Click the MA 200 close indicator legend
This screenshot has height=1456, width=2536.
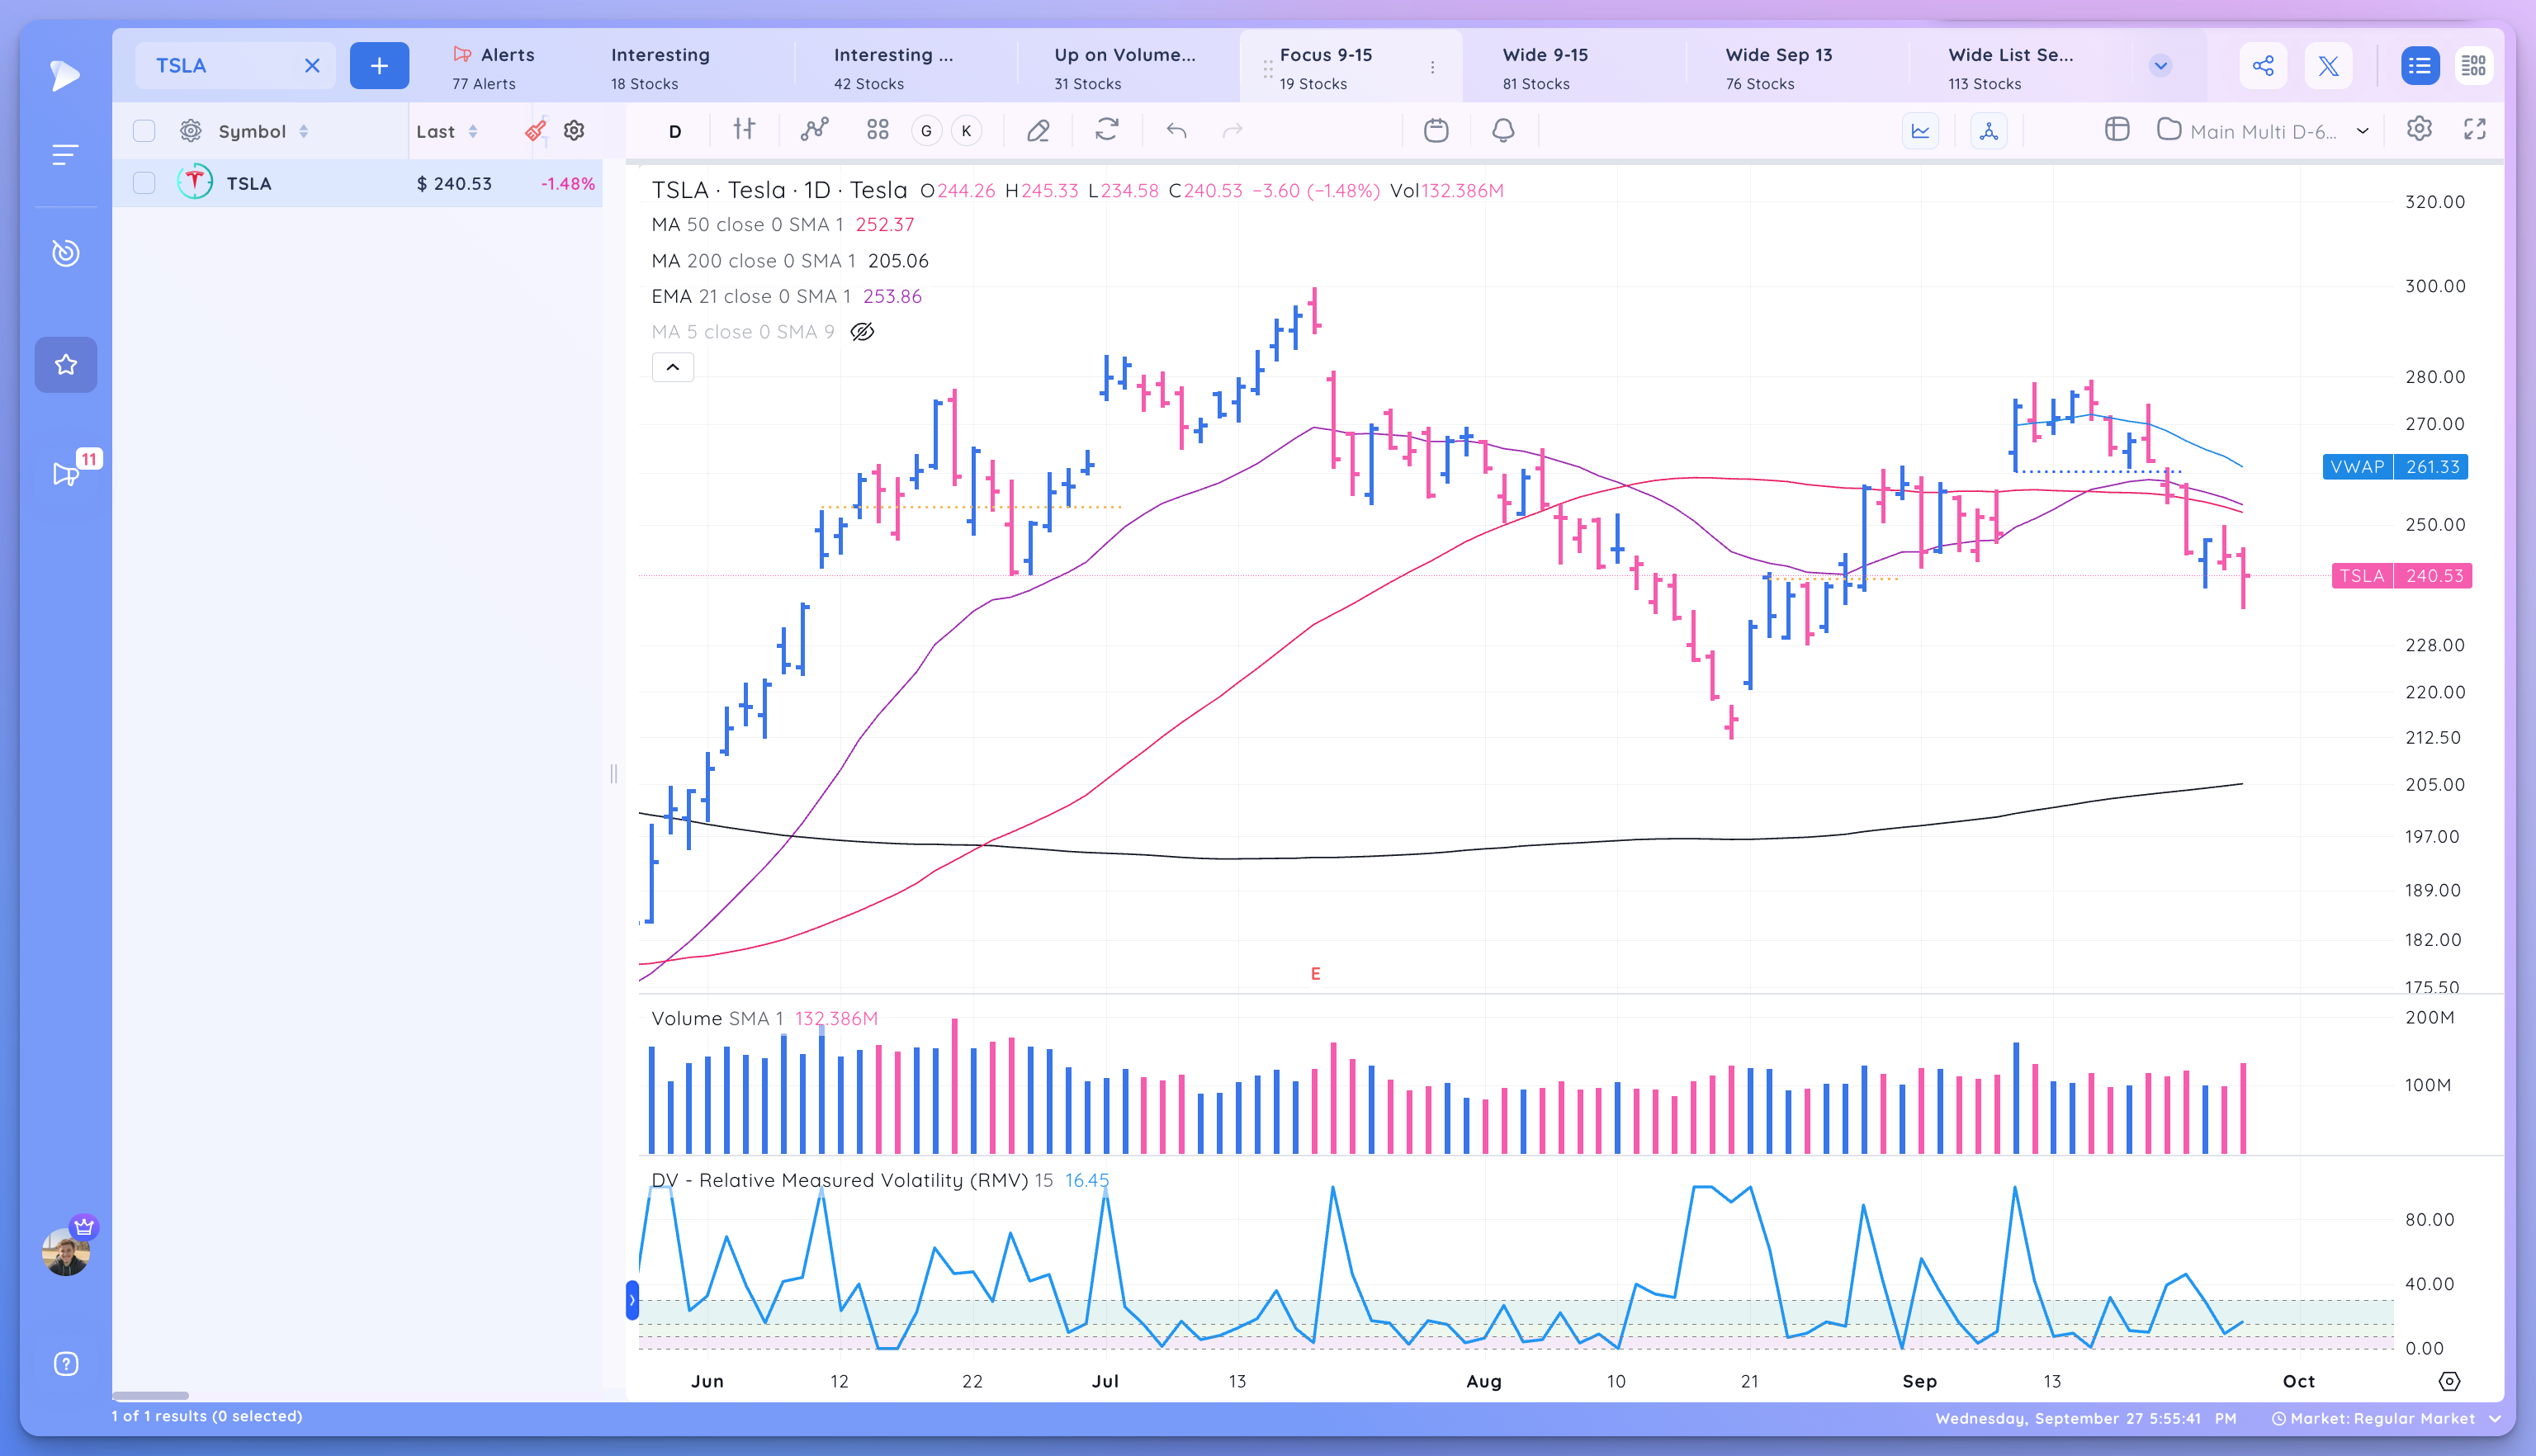coord(790,261)
